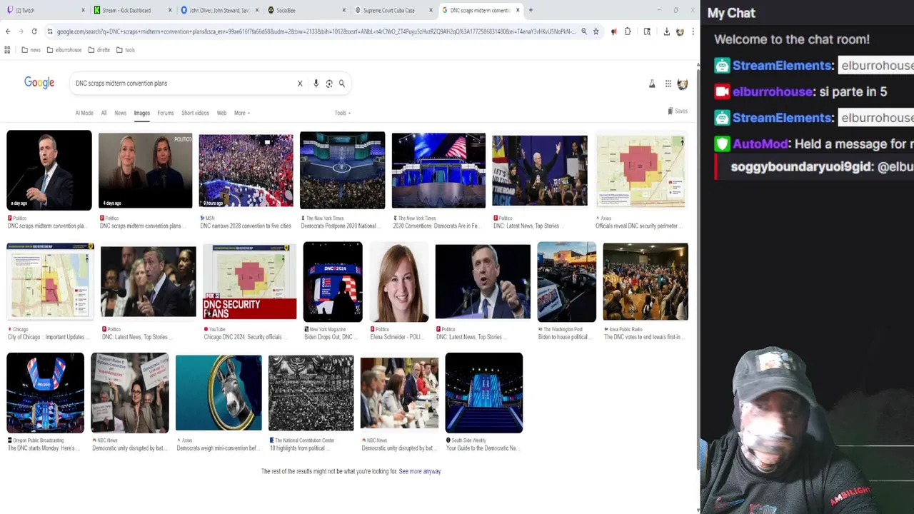This screenshot has height=514, width=914.
Task: Close the Supreme Court Cuba Case tab
Action: (431, 10)
